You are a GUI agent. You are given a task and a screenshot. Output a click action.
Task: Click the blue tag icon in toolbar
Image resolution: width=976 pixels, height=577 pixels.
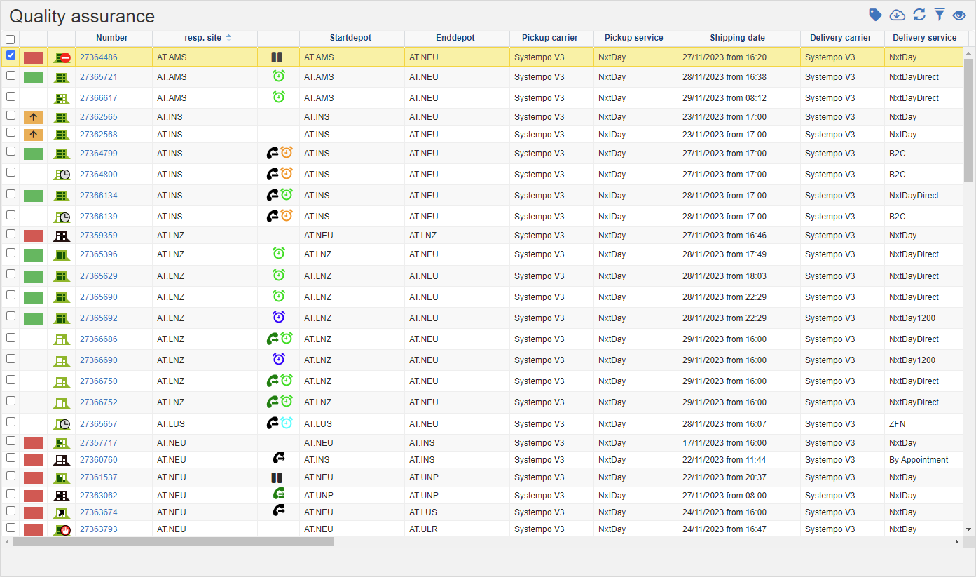[875, 15]
